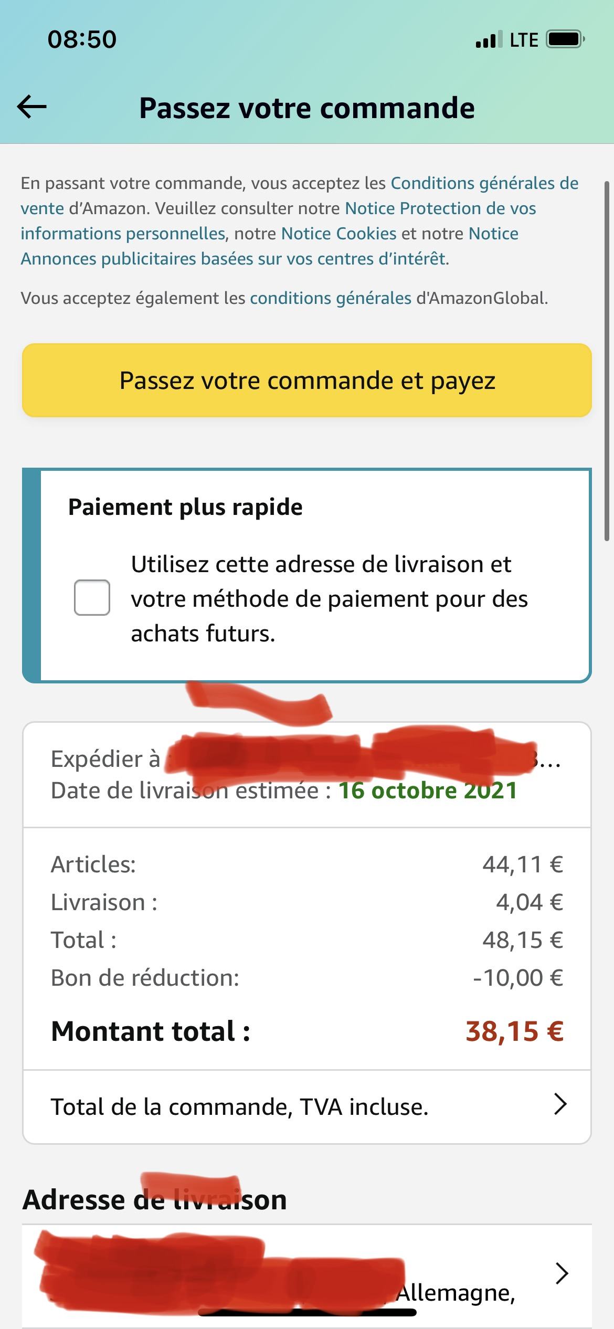Open Conditions générales de vente link
Image resolution: width=614 pixels, height=1329 pixels.
point(299,195)
